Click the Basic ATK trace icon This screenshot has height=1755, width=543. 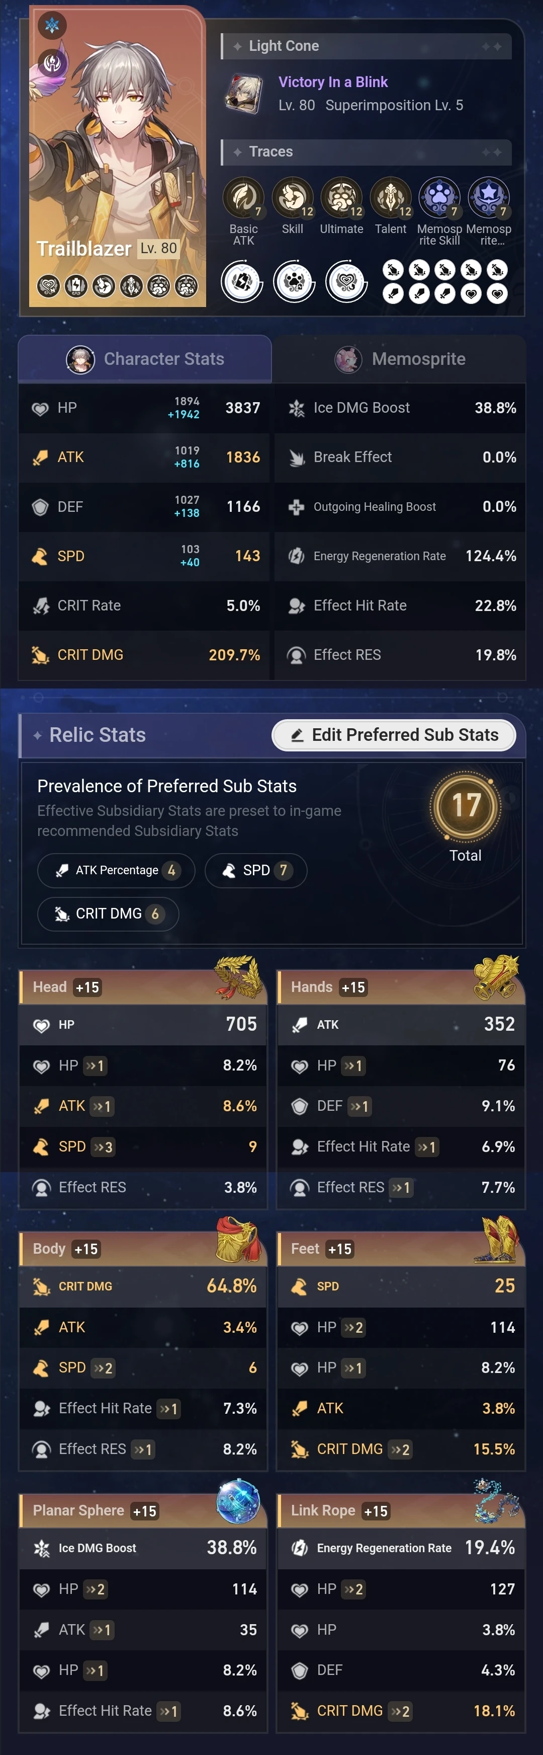(x=243, y=198)
